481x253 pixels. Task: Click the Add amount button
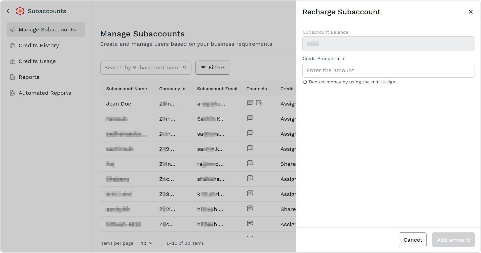pyautogui.click(x=453, y=240)
